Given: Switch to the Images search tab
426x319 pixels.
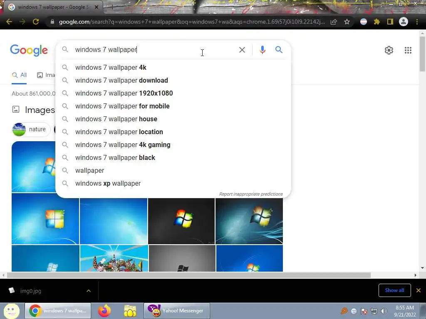Looking at the screenshot, I should click(46, 75).
